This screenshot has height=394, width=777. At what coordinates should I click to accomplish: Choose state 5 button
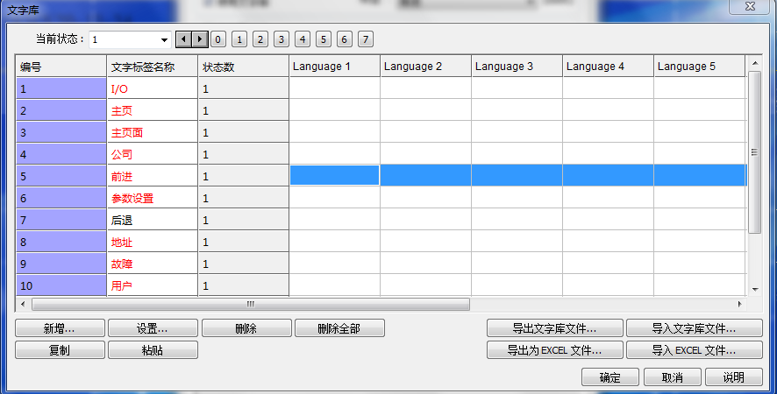tap(323, 39)
